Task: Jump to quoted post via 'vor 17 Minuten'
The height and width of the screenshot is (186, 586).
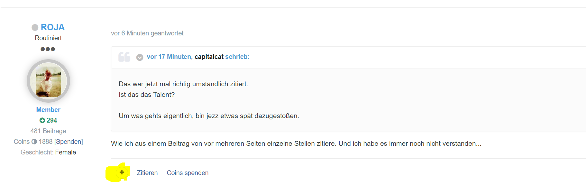Action: click(x=169, y=57)
